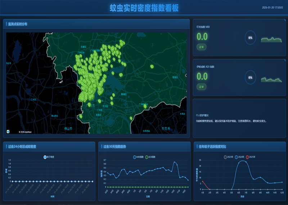This screenshot has height=205, width=288.
Task: Click the 0% gauge ring for MBI
Action: click(250, 38)
